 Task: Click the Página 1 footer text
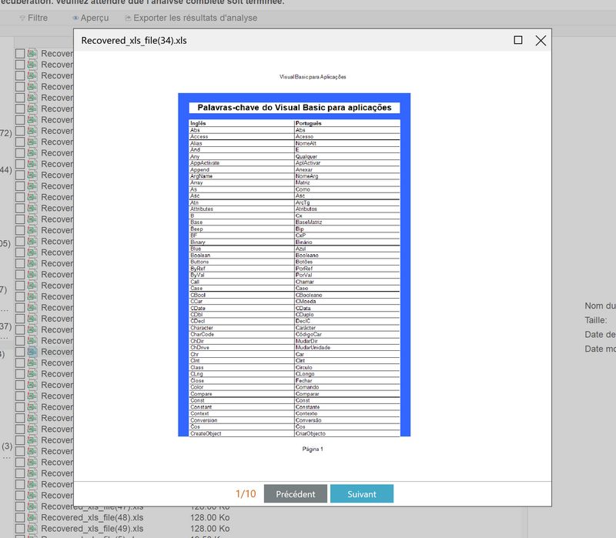tap(313, 449)
